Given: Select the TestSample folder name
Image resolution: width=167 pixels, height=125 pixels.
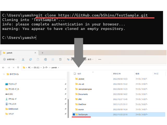Looking at the screenshot, I should click(83, 115).
